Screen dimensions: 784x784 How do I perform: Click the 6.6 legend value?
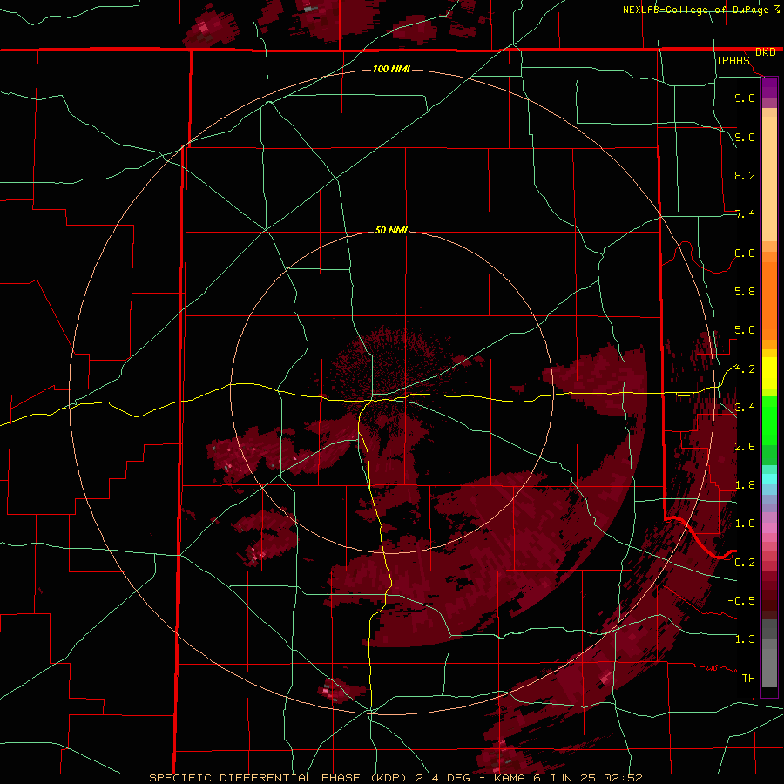745,253
